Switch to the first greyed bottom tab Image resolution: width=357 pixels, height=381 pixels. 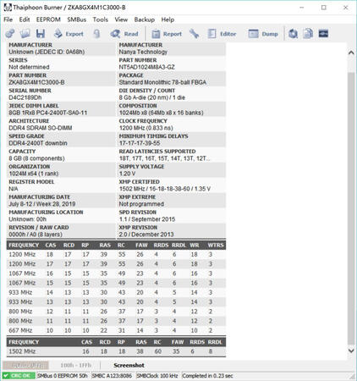point(25,365)
